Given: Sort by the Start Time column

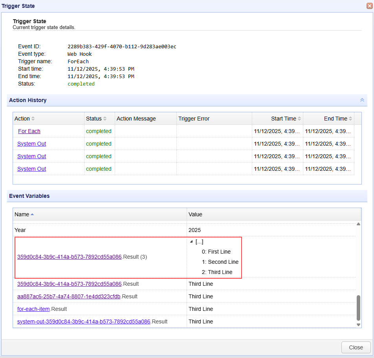Looking at the screenshot, I should pos(283,119).
